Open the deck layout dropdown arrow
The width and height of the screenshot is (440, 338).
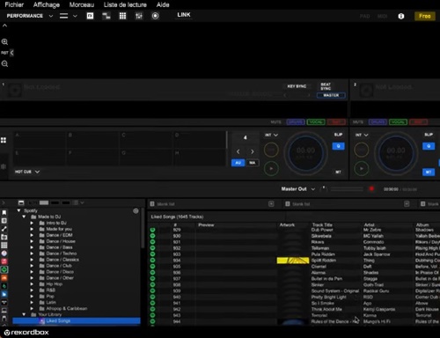click(x=75, y=16)
